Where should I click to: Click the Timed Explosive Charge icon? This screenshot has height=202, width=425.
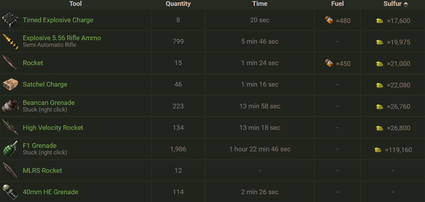10,20
